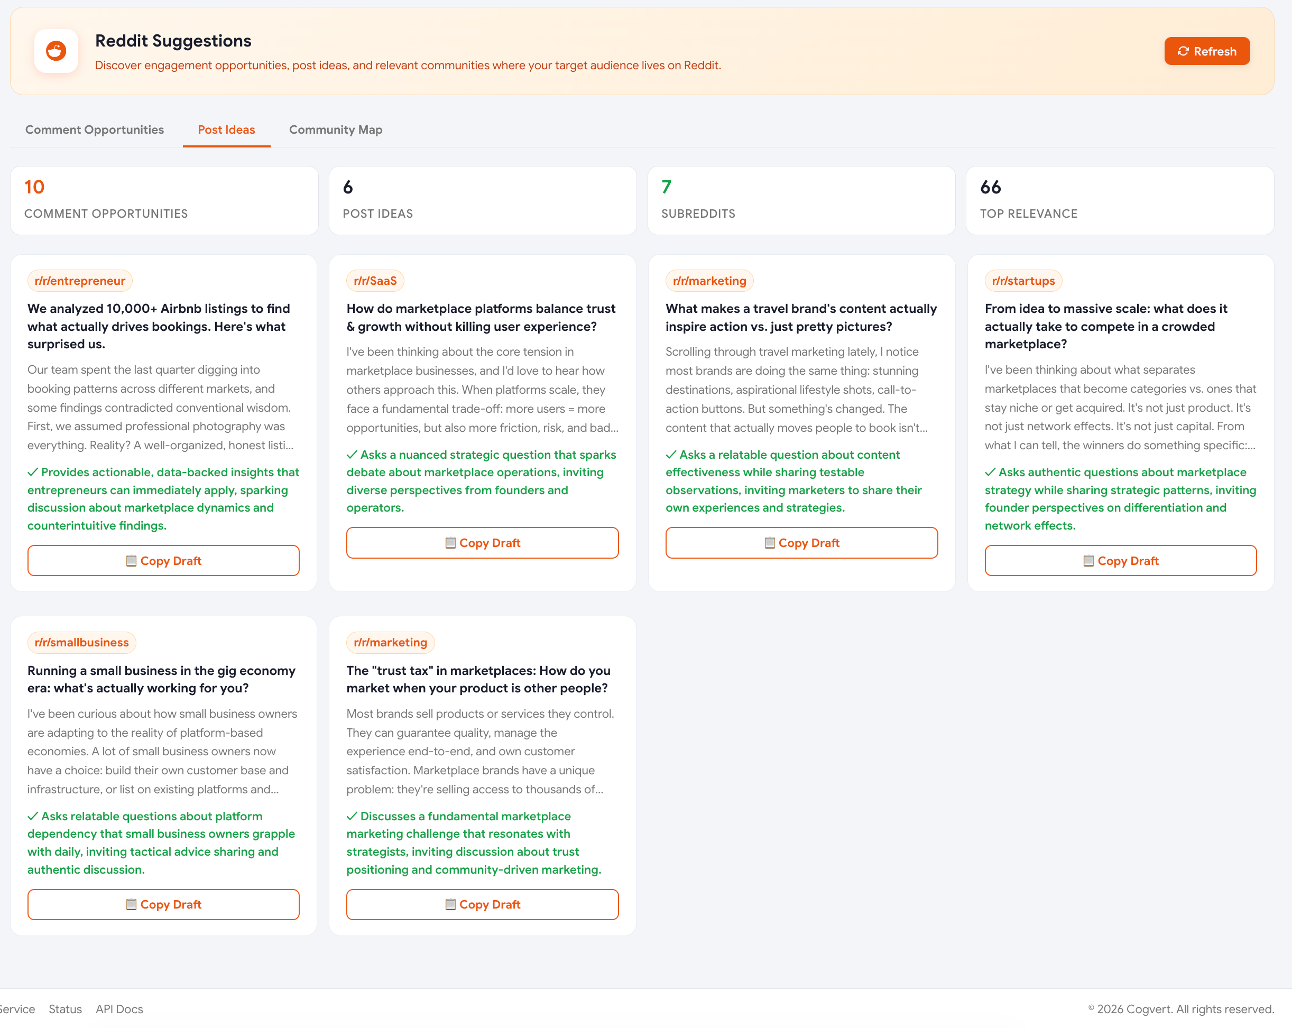1292x1028 pixels.
Task: Click the r/entrepreneur subreddit tag
Action: 80,280
